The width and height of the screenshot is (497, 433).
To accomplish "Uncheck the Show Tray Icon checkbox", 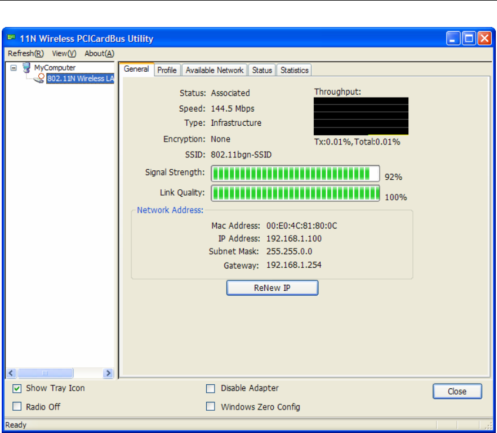I will [17, 388].
